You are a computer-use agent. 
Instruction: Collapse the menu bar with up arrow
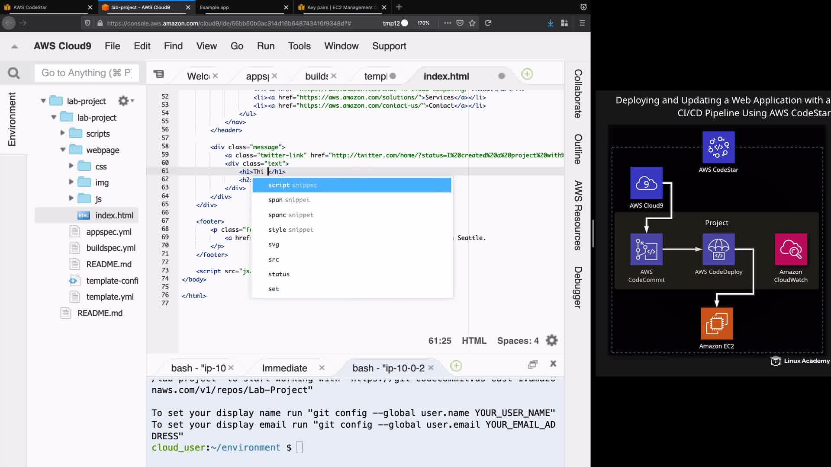(15, 46)
